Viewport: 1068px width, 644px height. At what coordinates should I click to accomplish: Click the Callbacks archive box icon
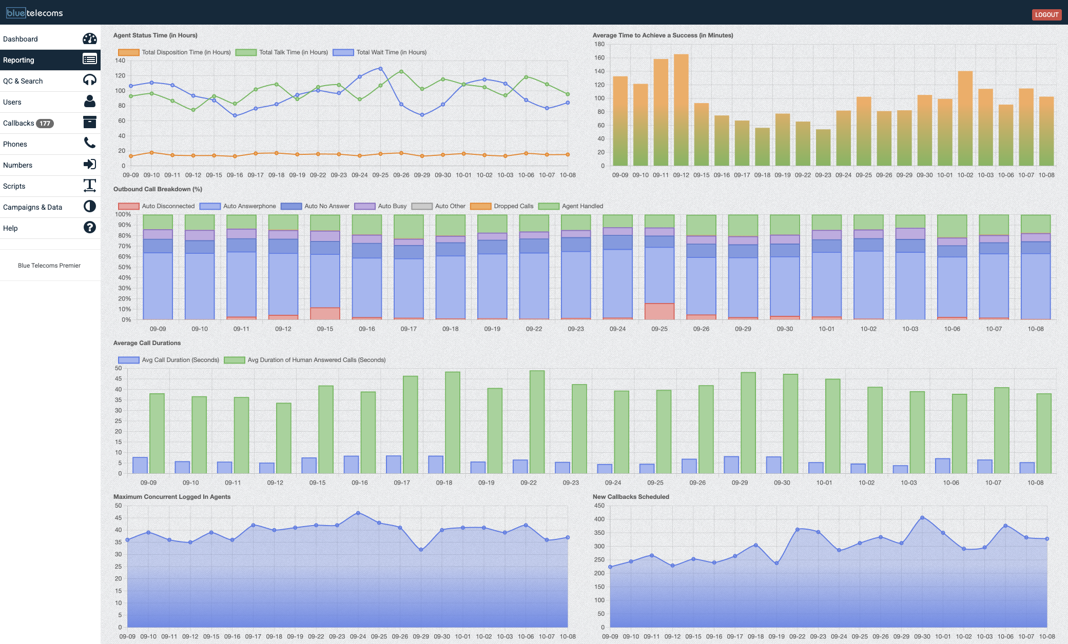click(90, 123)
